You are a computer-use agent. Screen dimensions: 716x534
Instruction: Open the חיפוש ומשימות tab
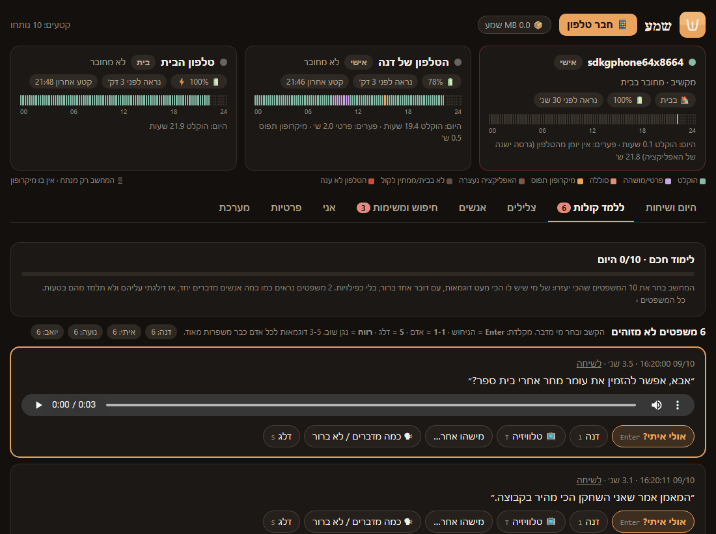[397, 208]
